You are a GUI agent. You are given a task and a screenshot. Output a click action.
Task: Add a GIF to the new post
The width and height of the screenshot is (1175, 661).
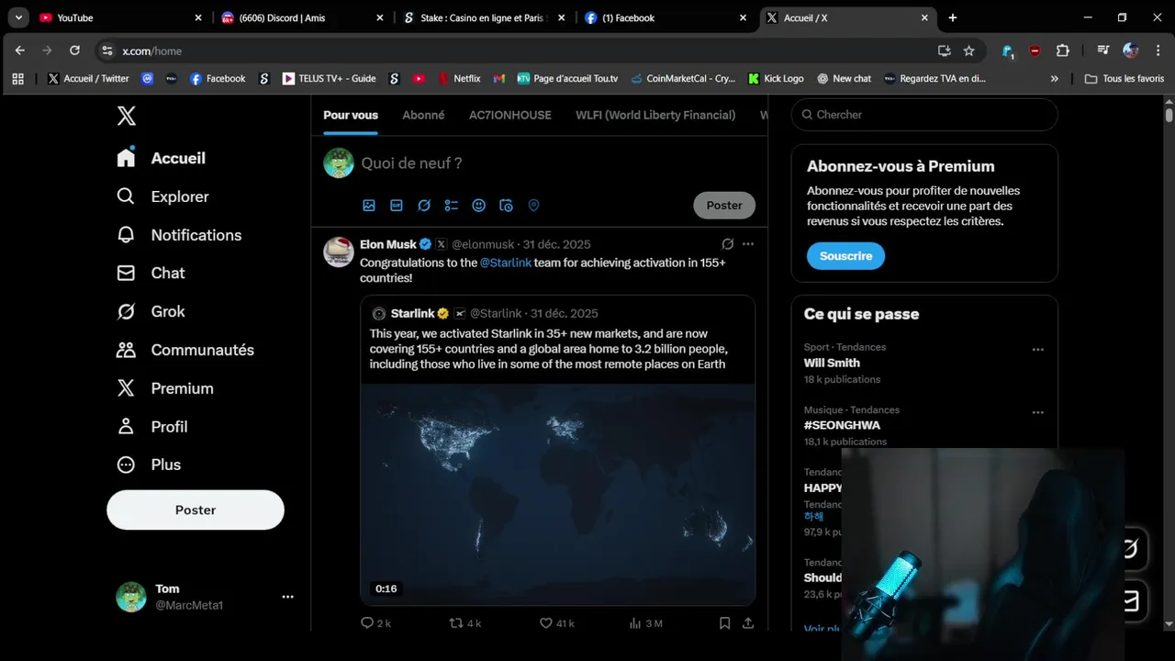[397, 206]
